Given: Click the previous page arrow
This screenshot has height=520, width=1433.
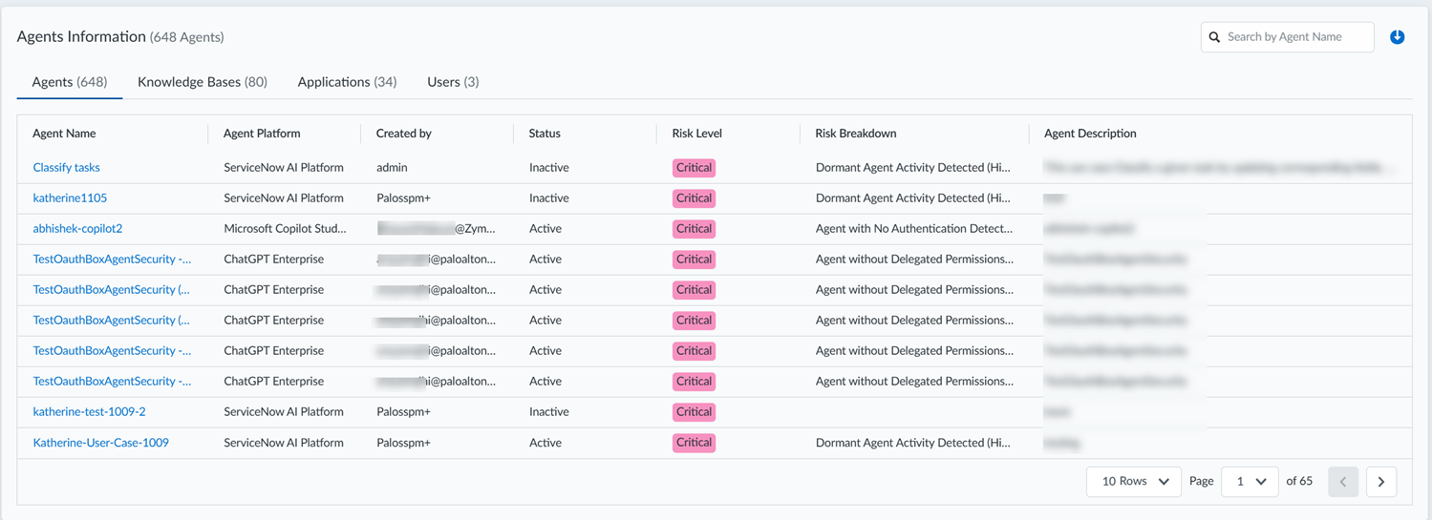Looking at the screenshot, I should click(x=1342, y=482).
